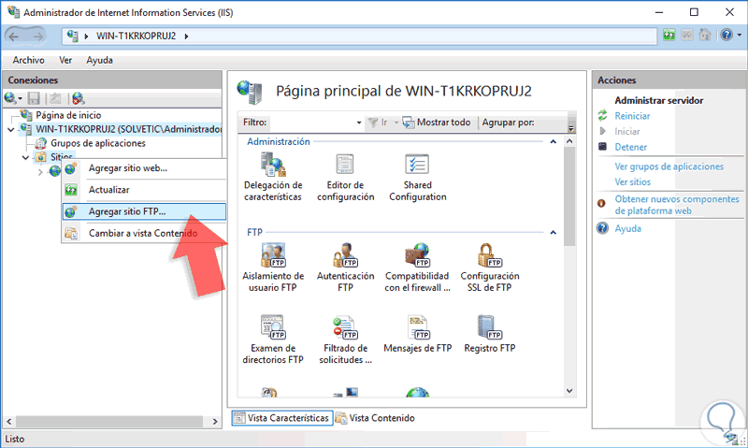748x448 pixels.
Task: Select the WIN-T1KRKOPRUJ2 server node
Action: pos(129,129)
